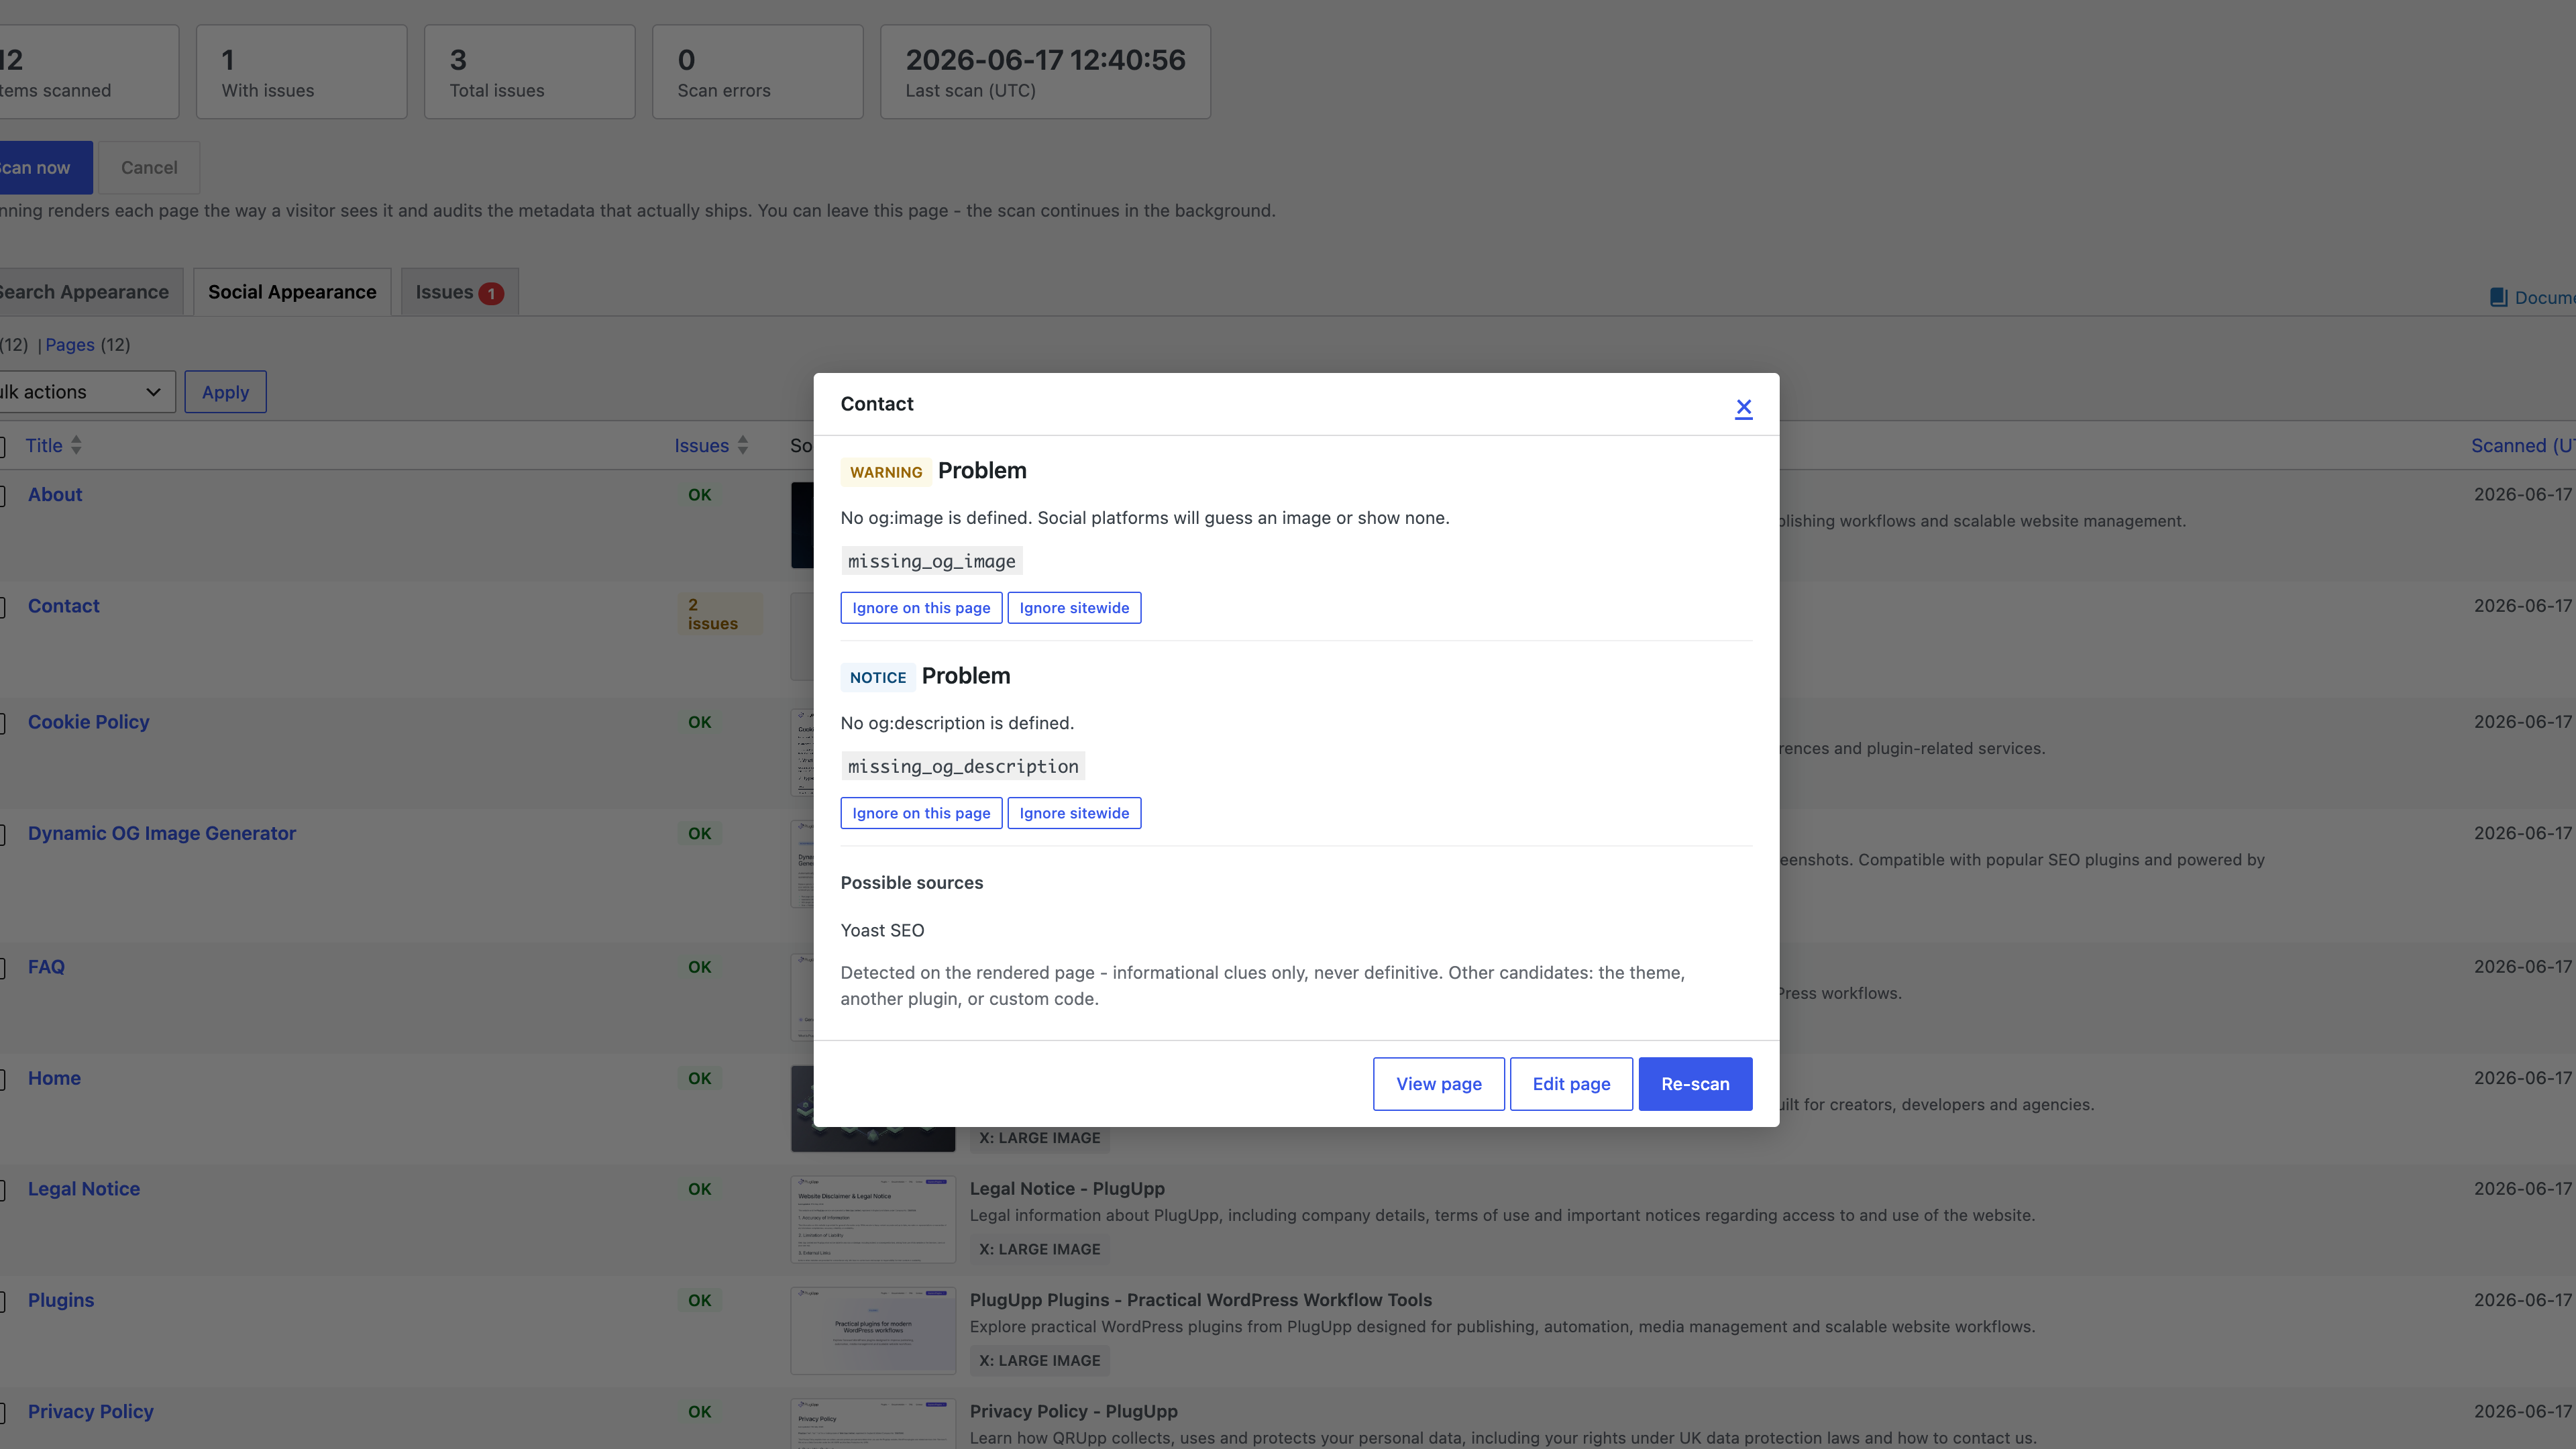Click the Edit page button
This screenshot has height=1449, width=2576.
click(x=1571, y=1084)
